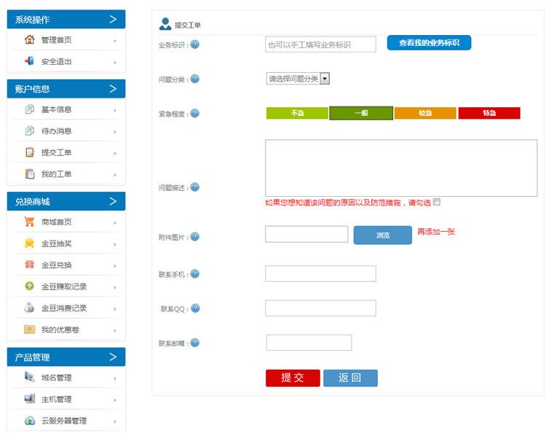Image resolution: width=546 pixels, height=433 pixels.
Task: Open 主机管理 in the sidebar
Action: pos(66,399)
